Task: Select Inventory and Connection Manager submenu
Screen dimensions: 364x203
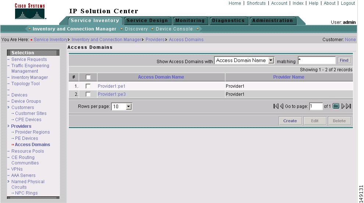Action: coord(74,29)
